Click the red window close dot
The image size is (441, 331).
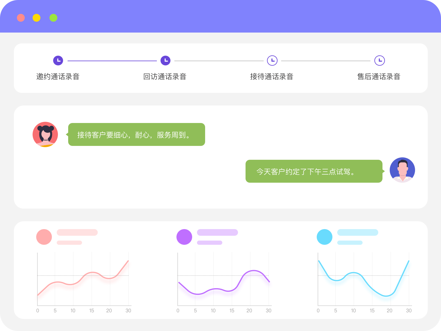point(21,18)
